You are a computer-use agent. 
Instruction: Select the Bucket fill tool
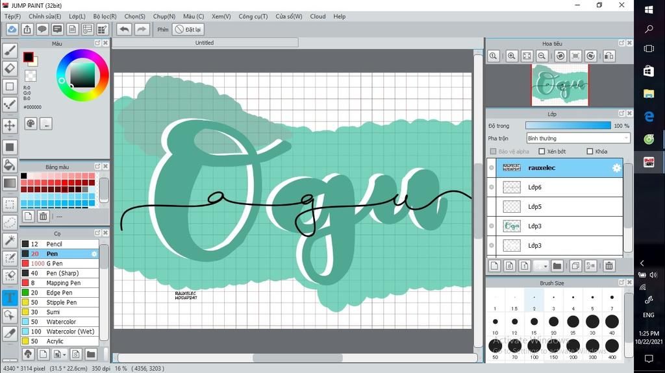pos(10,165)
